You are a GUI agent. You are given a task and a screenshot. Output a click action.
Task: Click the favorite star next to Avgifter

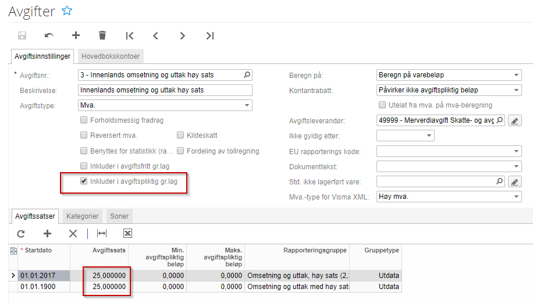coord(67,10)
